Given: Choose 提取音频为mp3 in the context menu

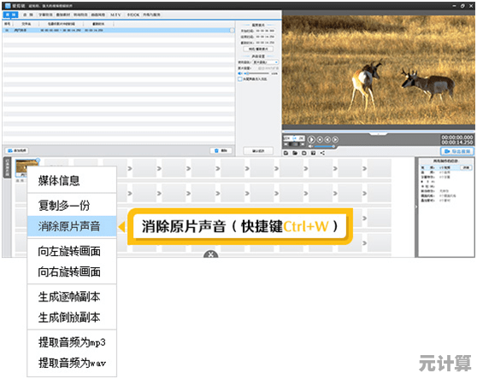Looking at the screenshot, I should pyautogui.click(x=72, y=342).
